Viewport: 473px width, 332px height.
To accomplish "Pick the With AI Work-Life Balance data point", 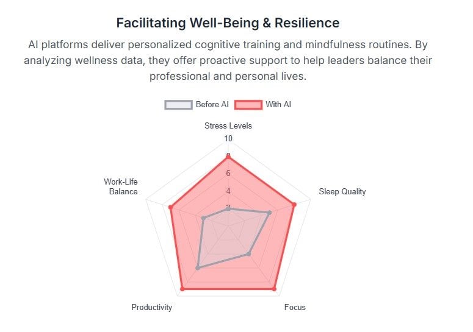I will click(170, 207).
